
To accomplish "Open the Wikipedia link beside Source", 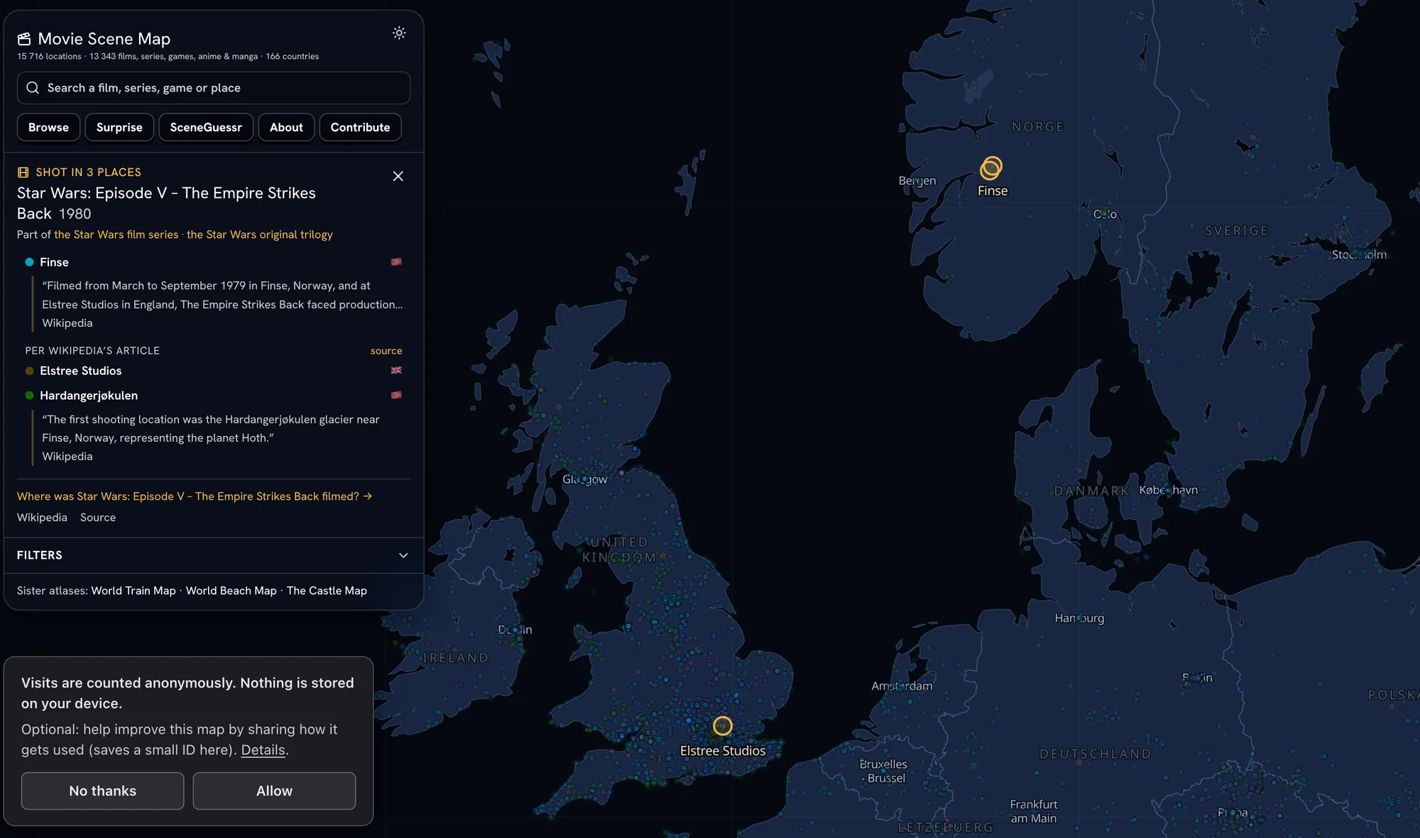I will pyautogui.click(x=42, y=518).
